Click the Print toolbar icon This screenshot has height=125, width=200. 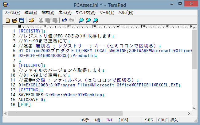31,20
